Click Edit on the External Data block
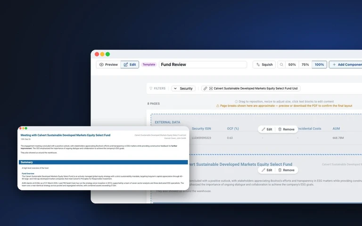The width and height of the screenshot is (362, 226). tap(267, 129)
